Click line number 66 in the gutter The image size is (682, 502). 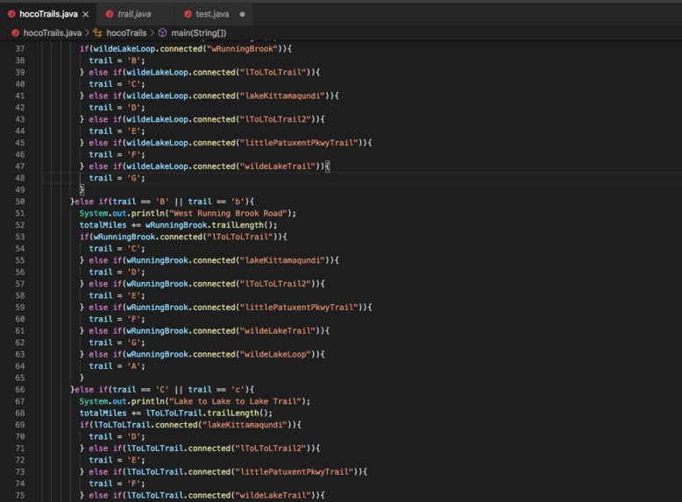pos(20,390)
